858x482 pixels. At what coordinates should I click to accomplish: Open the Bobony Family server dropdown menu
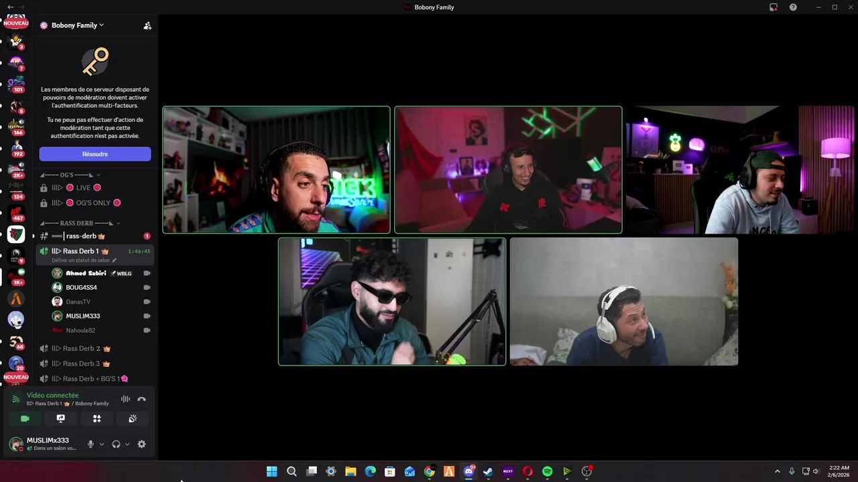(x=77, y=25)
